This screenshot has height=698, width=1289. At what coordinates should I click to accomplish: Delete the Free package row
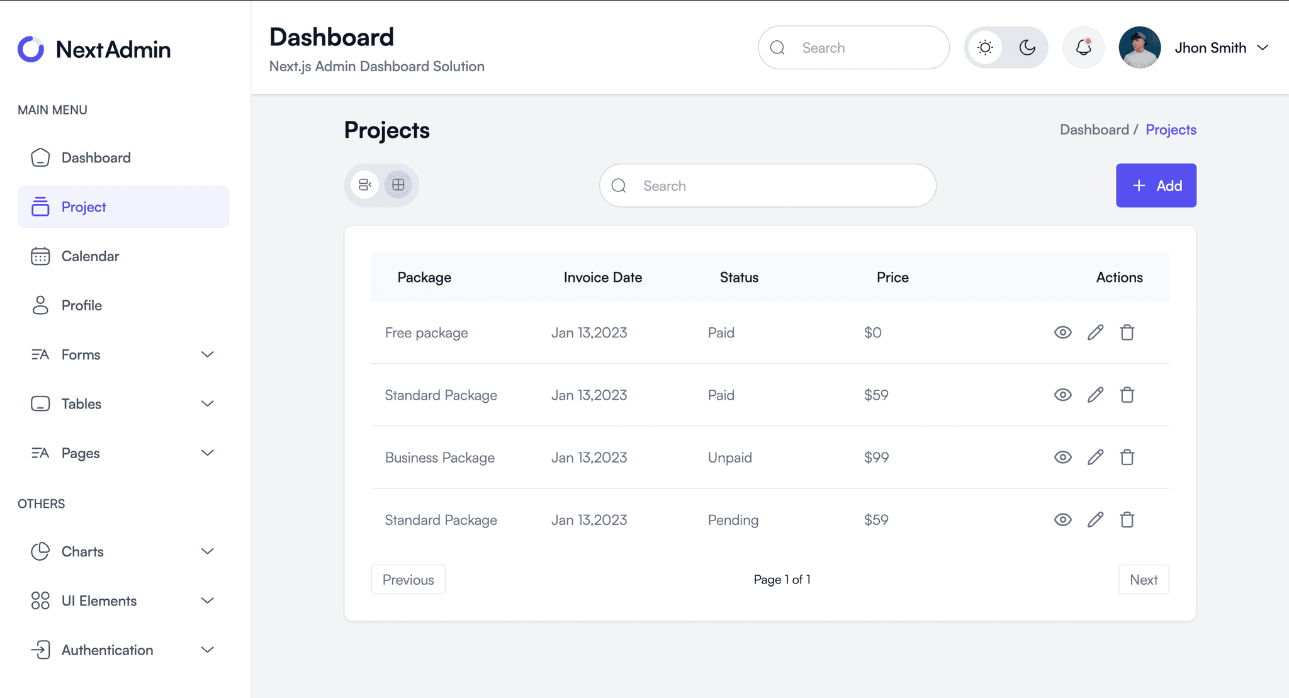(1127, 332)
